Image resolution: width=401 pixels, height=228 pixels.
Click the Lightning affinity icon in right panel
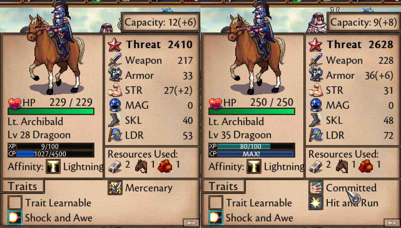[254, 166]
